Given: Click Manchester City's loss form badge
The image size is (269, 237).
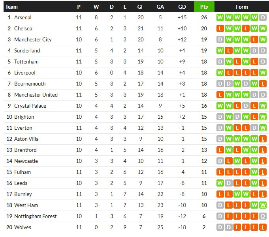Looking at the screenshot, I should coord(255,39).
